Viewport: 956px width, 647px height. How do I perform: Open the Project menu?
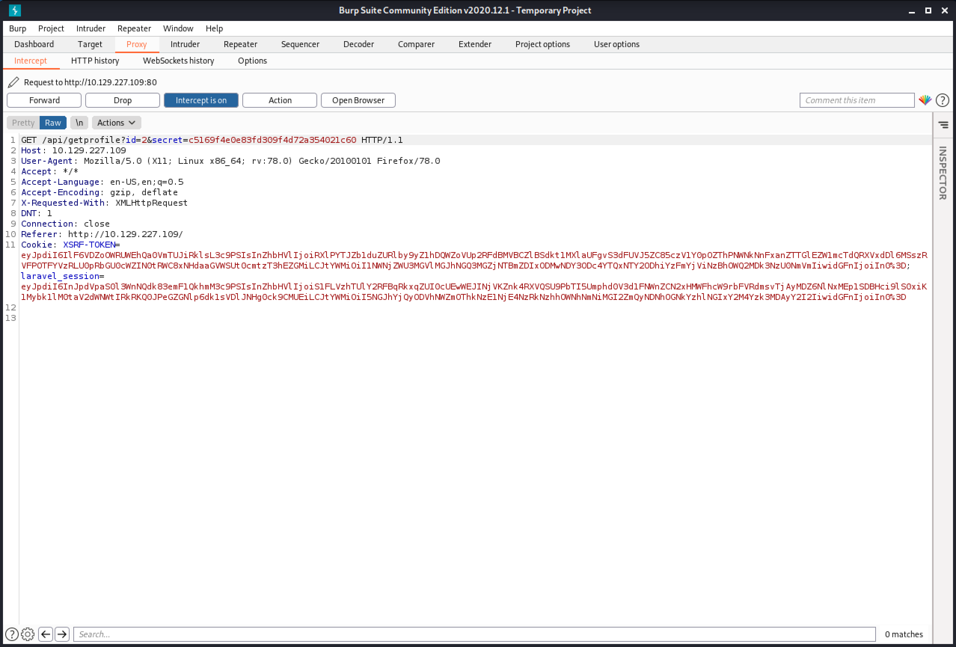(51, 28)
